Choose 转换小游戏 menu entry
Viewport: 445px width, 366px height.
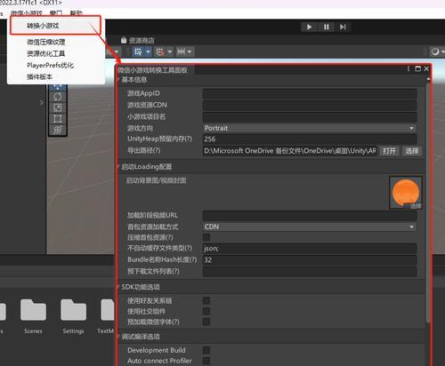(x=56, y=26)
